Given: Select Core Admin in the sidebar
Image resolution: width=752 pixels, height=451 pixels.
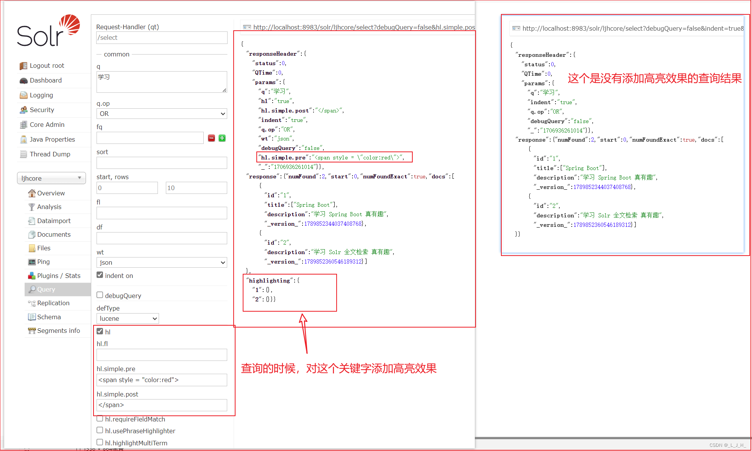Looking at the screenshot, I should [x=47, y=125].
